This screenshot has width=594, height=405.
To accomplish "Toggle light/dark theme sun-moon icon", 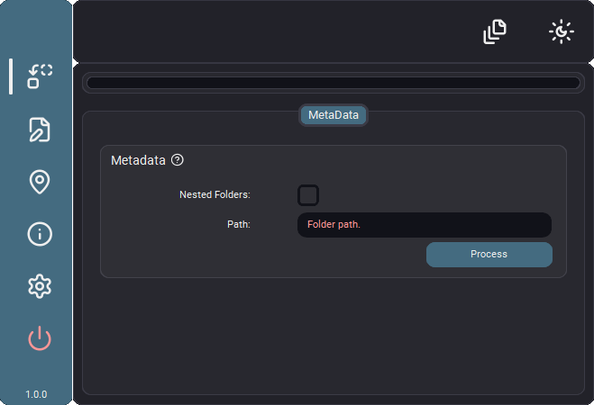I will [562, 31].
